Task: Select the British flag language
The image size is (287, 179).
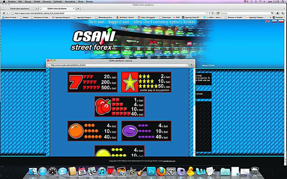Action: pos(268,21)
